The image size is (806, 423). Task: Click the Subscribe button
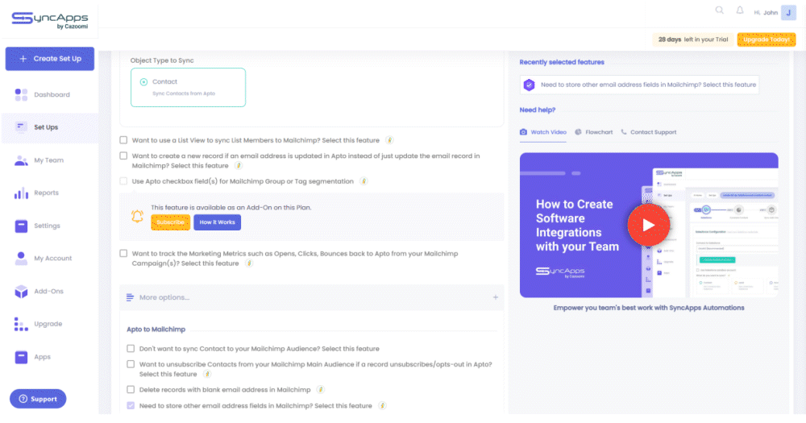(x=170, y=222)
